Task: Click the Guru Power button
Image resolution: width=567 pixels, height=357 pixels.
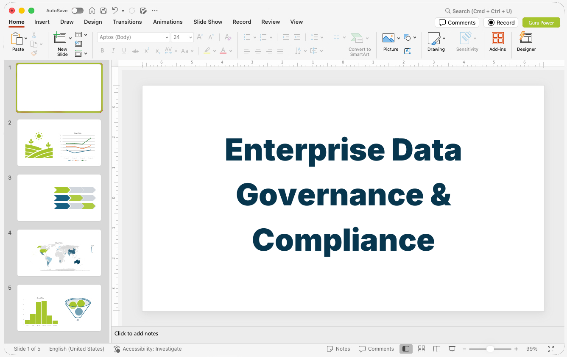Action: 541,22
